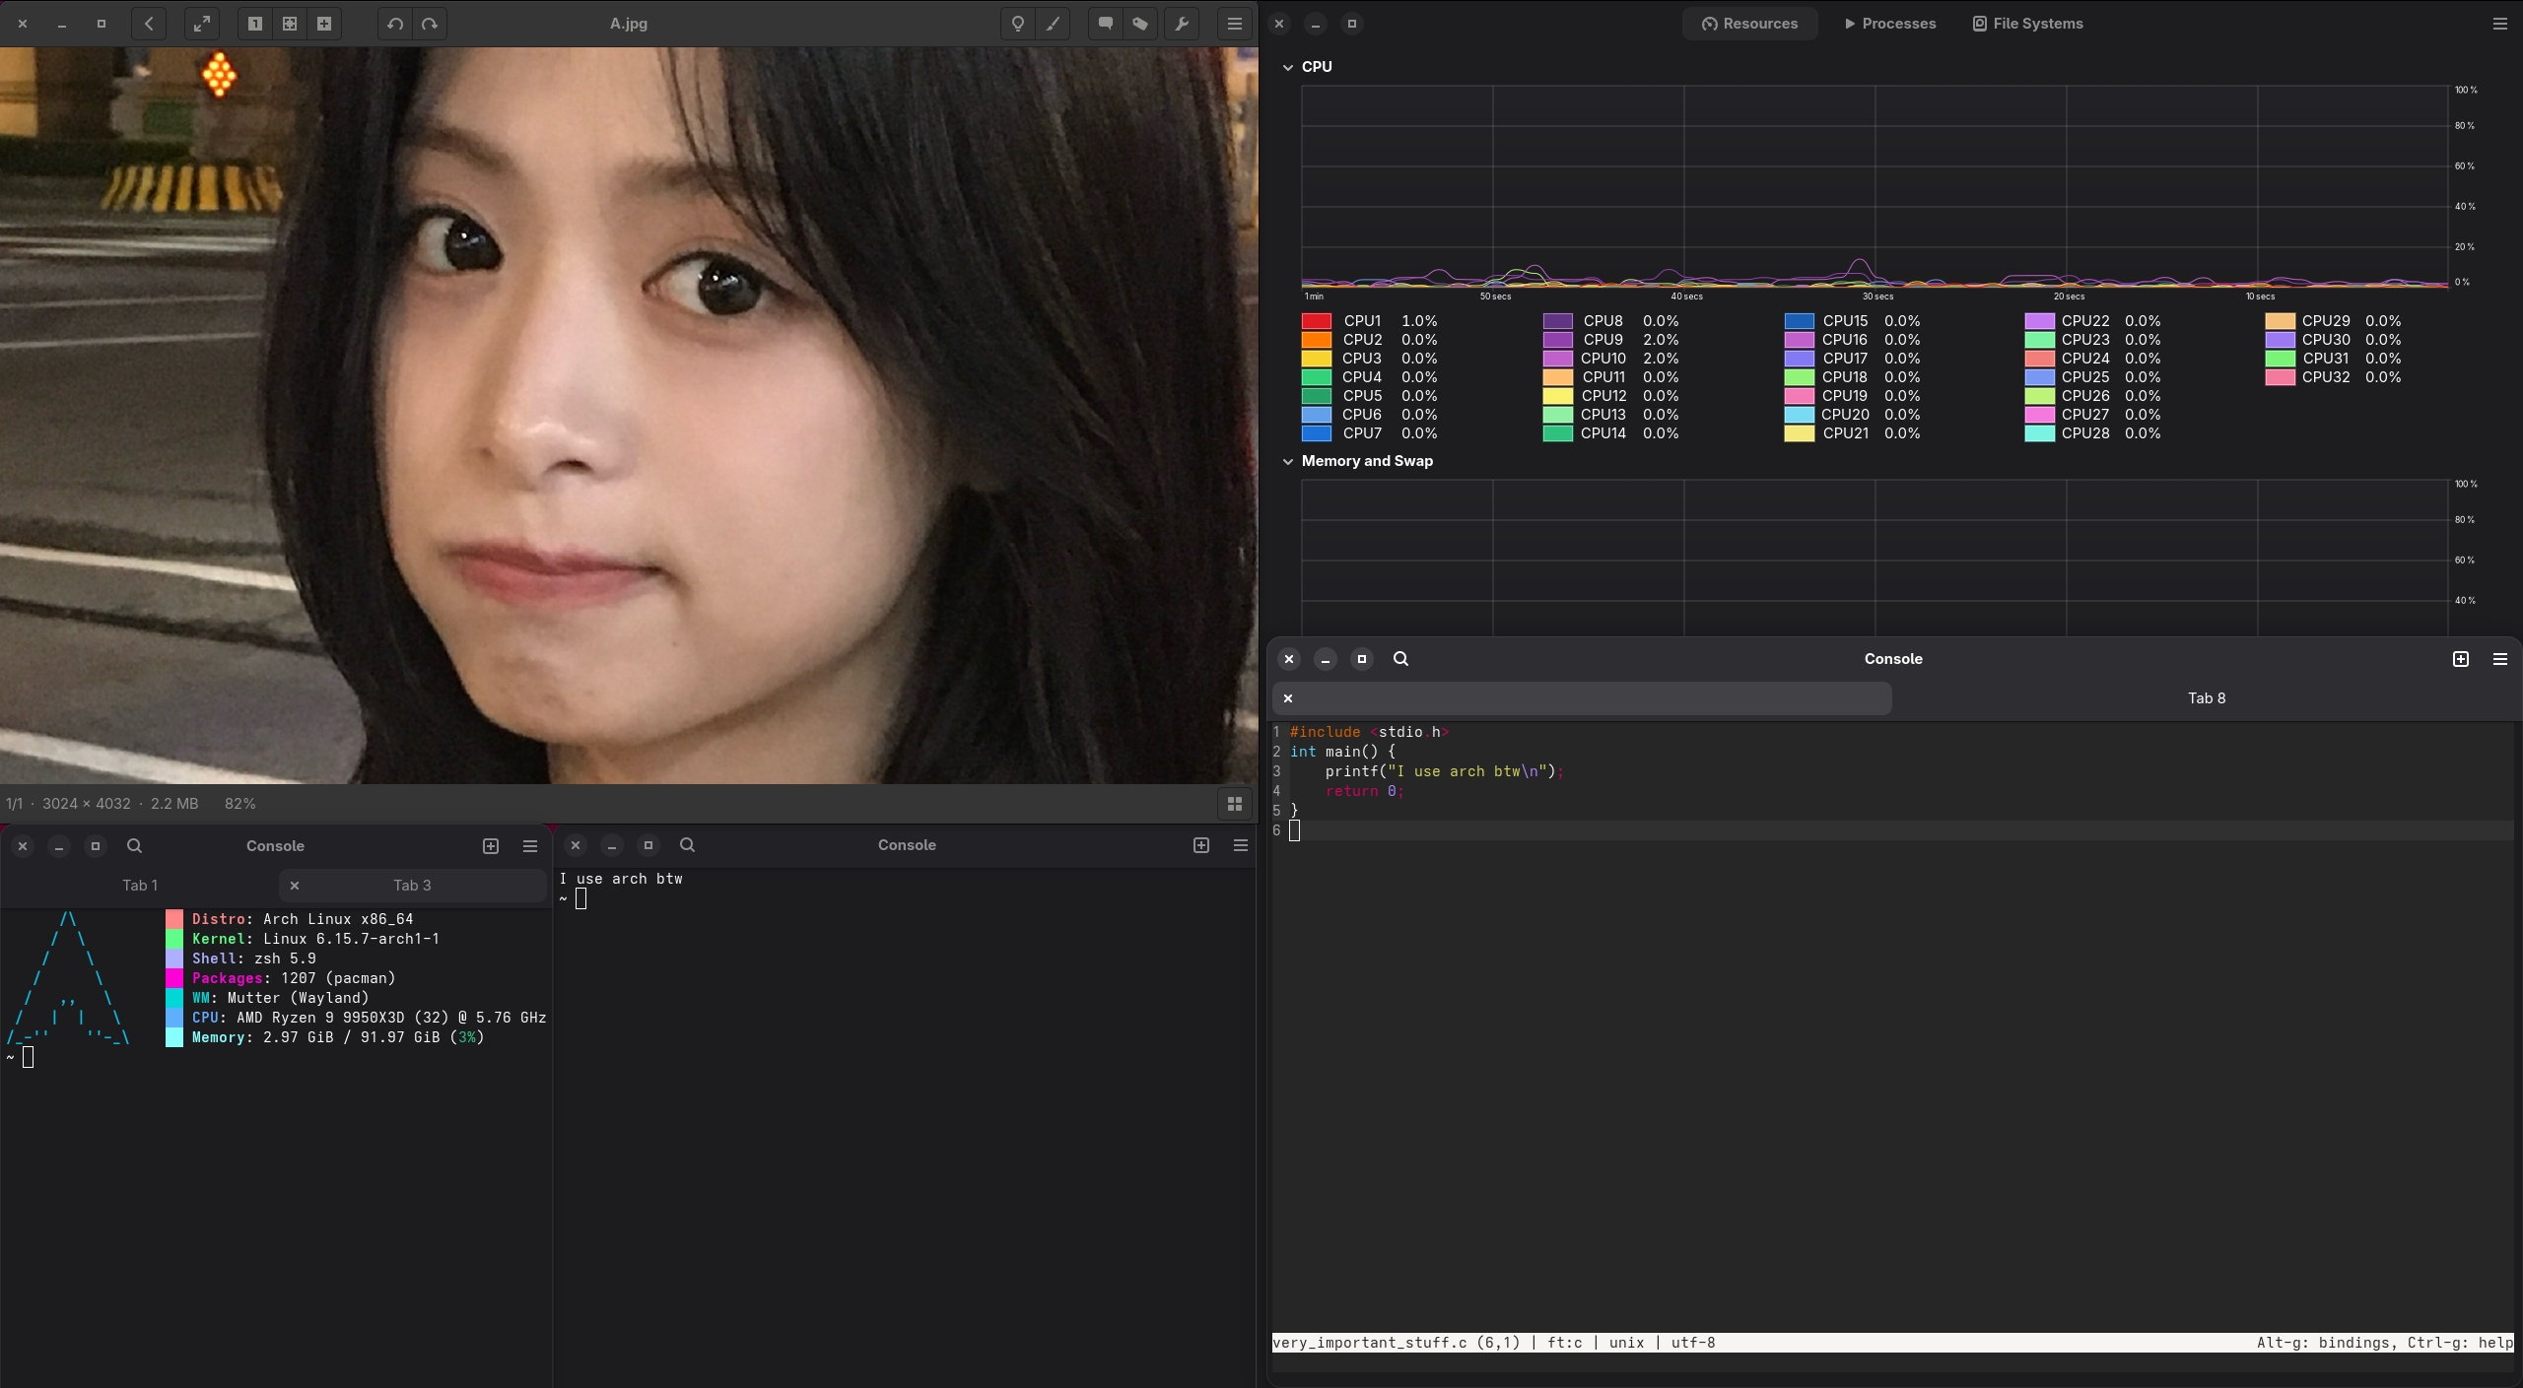Open the tags editor icon in gThumb

coord(1140,24)
